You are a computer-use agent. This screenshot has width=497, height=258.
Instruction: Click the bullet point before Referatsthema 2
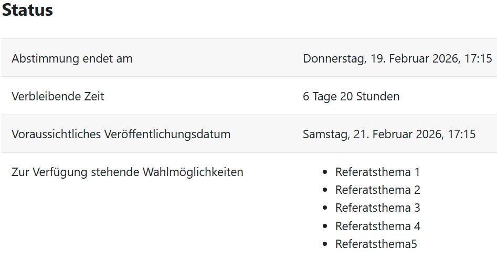[325, 190]
